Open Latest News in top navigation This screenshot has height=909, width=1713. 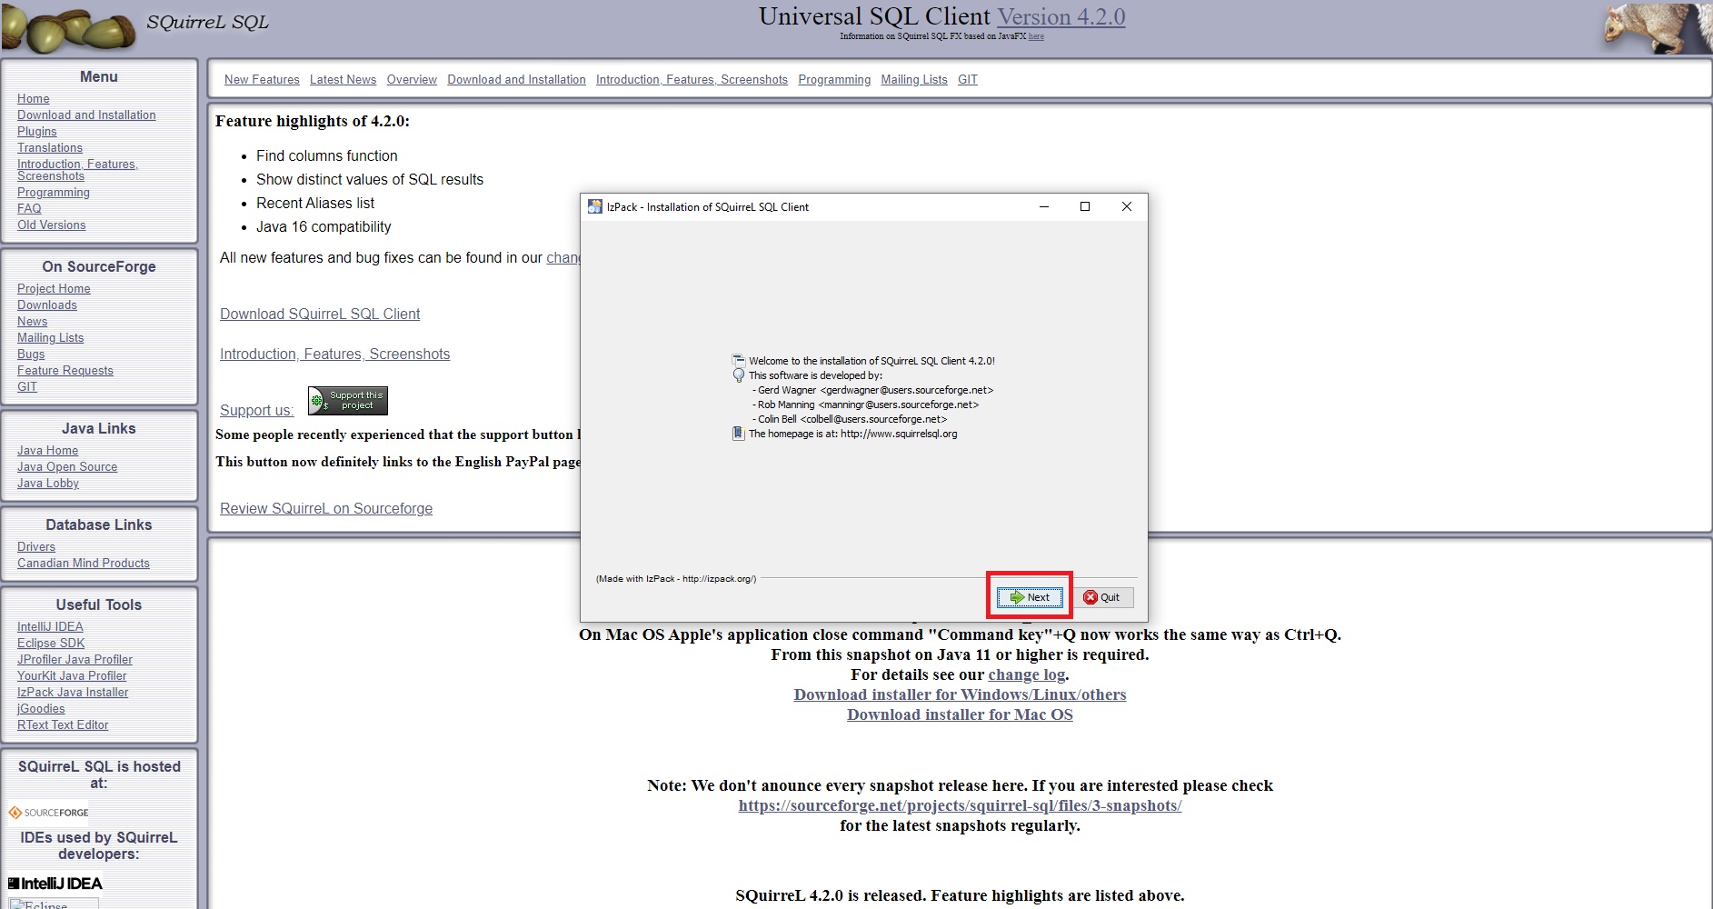(343, 80)
